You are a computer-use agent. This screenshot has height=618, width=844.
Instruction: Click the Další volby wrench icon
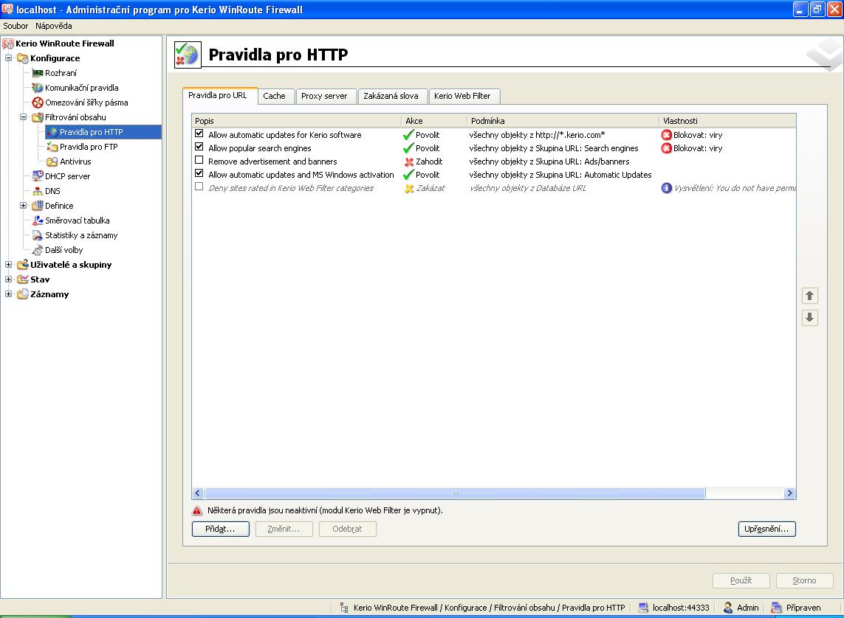coord(37,250)
